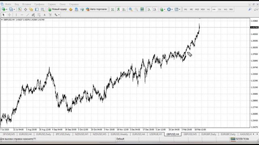Switch chart to Line Chart mode
The image size is (259, 145).
click(x=124, y=9)
